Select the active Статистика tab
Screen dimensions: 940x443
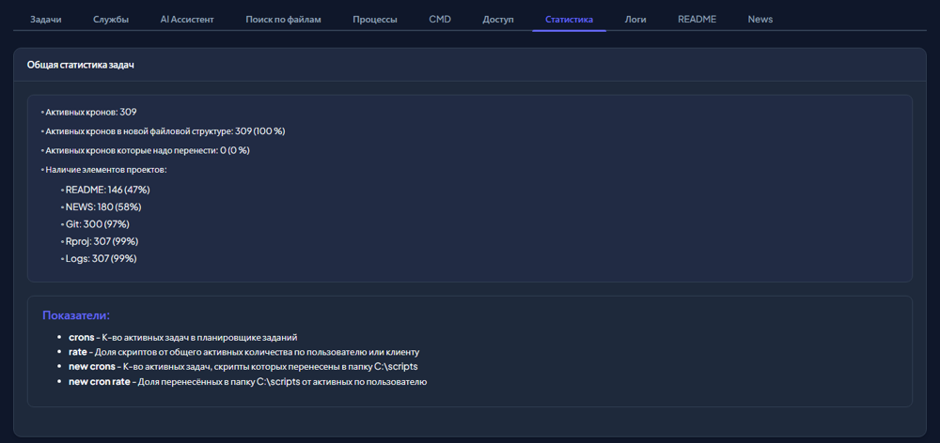[569, 19]
